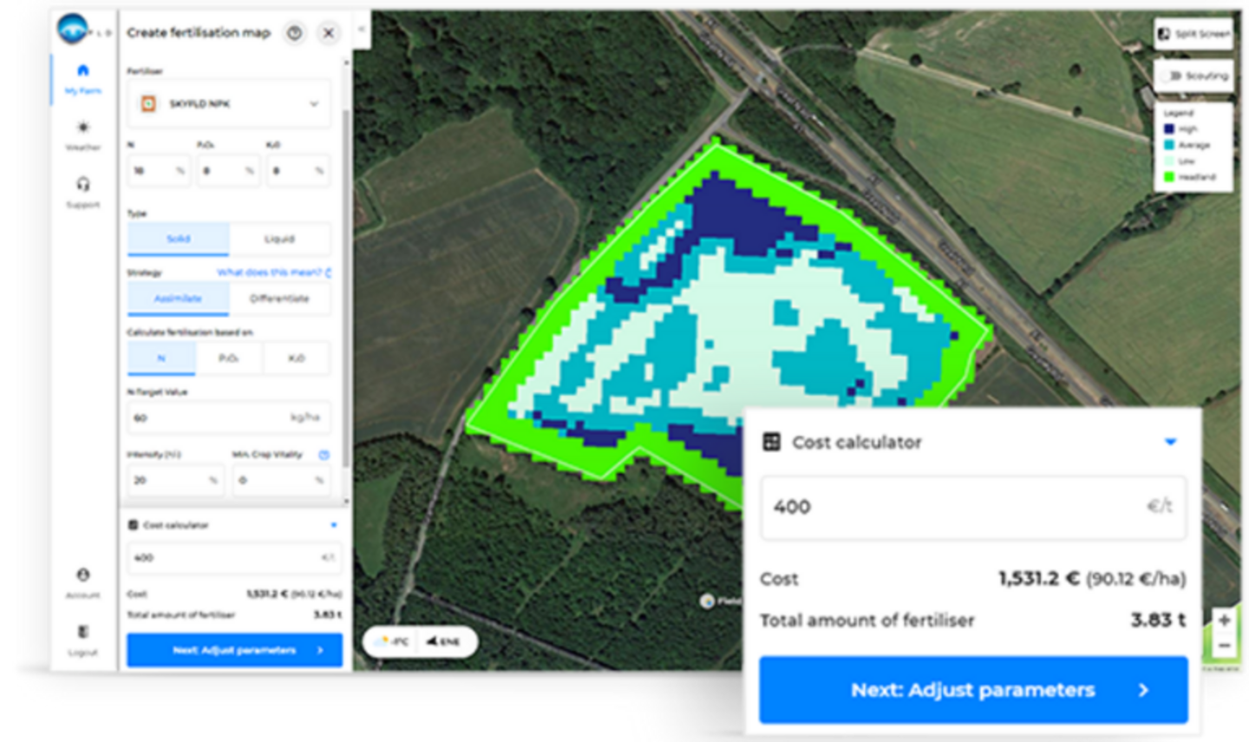Select Solid fertiliser type

point(179,239)
